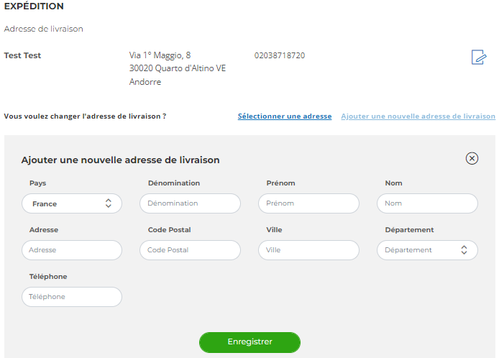Focus the Dénomination input field
Screen dimensions: 499x358
tap(191, 203)
